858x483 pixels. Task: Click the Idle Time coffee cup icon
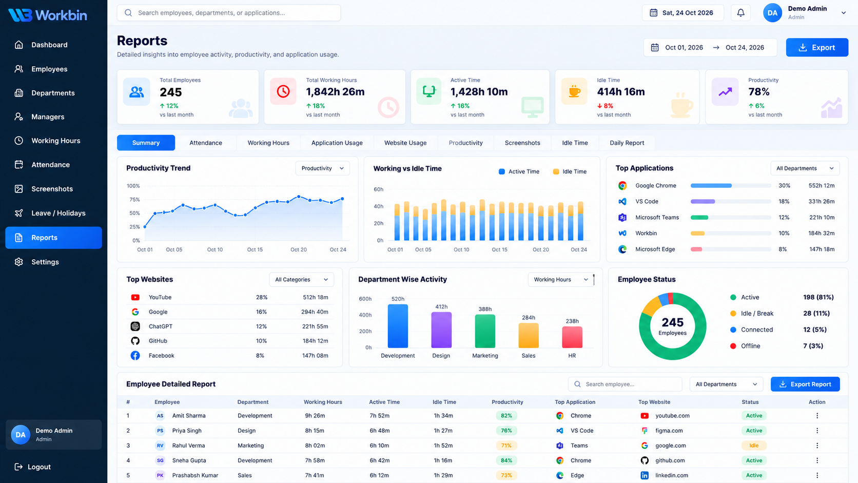(574, 91)
